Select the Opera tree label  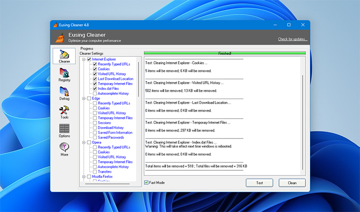click(97, 143)
